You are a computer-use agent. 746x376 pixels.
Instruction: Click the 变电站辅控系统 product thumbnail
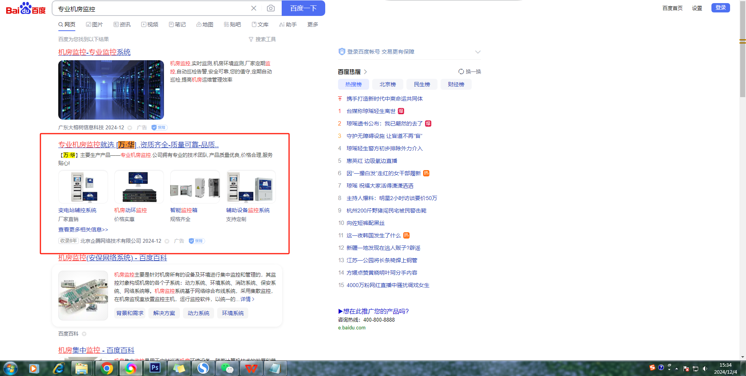83,187
